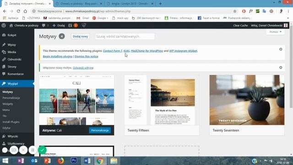Open Install Plugins submenu item

(x=11, y=122)
